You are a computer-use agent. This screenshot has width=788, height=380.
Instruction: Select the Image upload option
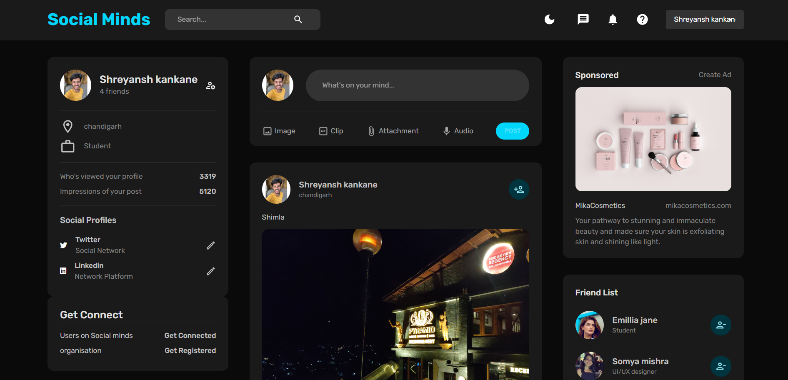click(279, 131)
